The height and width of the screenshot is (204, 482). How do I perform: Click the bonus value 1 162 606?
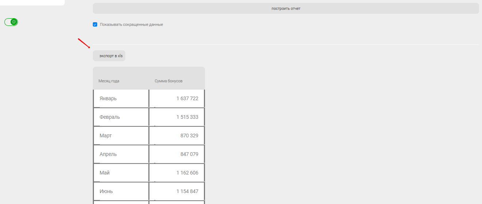point(187,173)
